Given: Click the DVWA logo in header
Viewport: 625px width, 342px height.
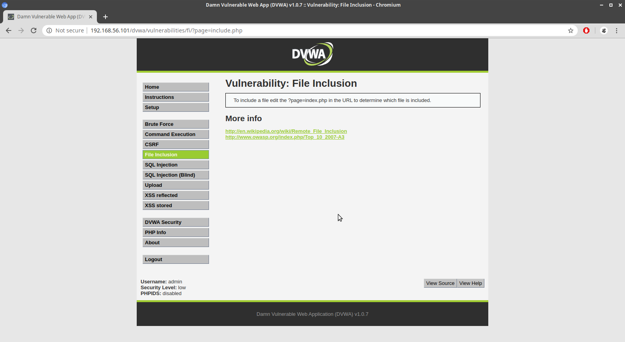Looking at the screenshot, I should coord(312,54).
